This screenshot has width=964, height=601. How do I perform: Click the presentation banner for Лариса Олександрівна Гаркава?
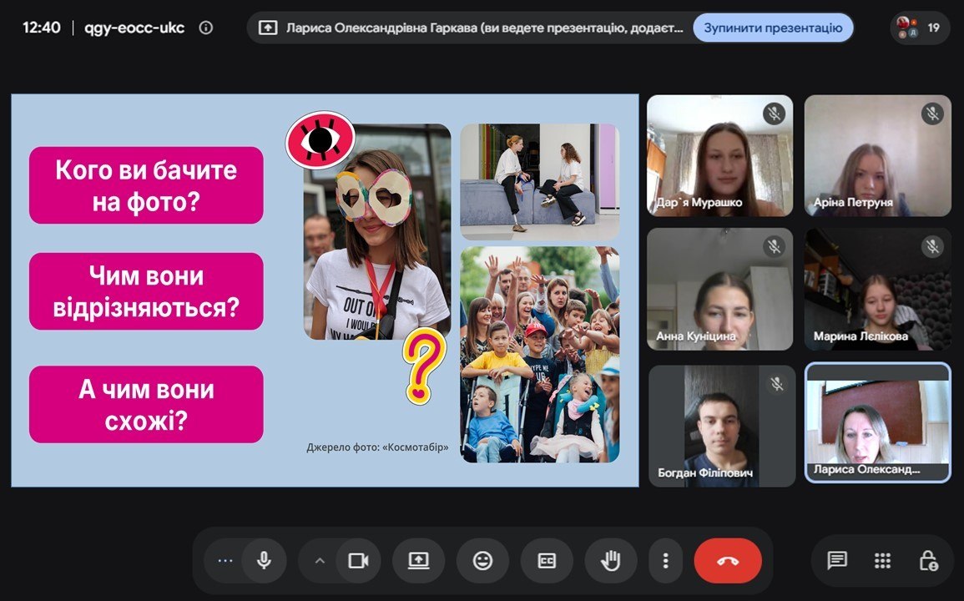[x=471, y=28]
